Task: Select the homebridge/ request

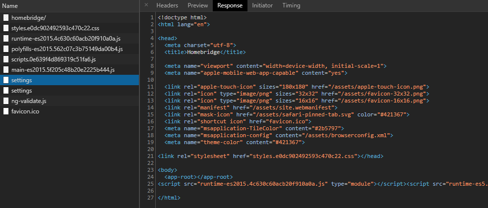Action: tap(69, 18)
